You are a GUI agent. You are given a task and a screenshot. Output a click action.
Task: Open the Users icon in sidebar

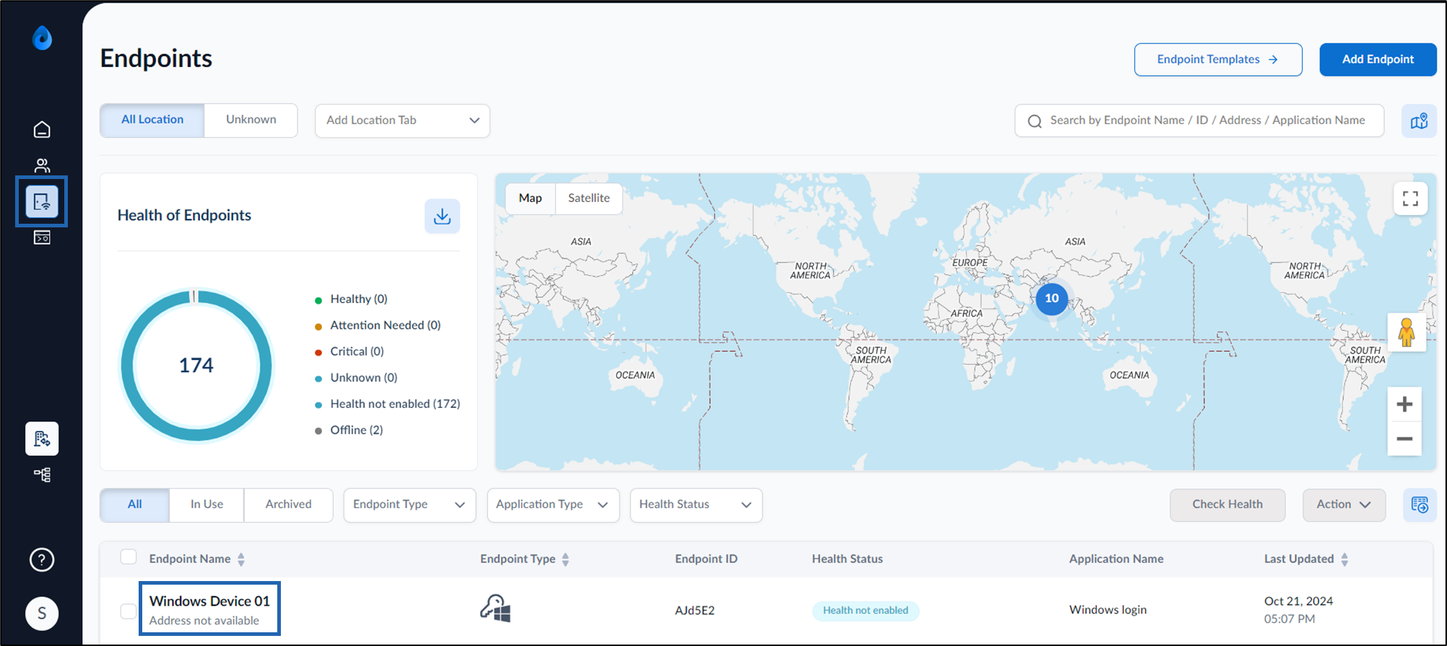click(x=42, y=165)
